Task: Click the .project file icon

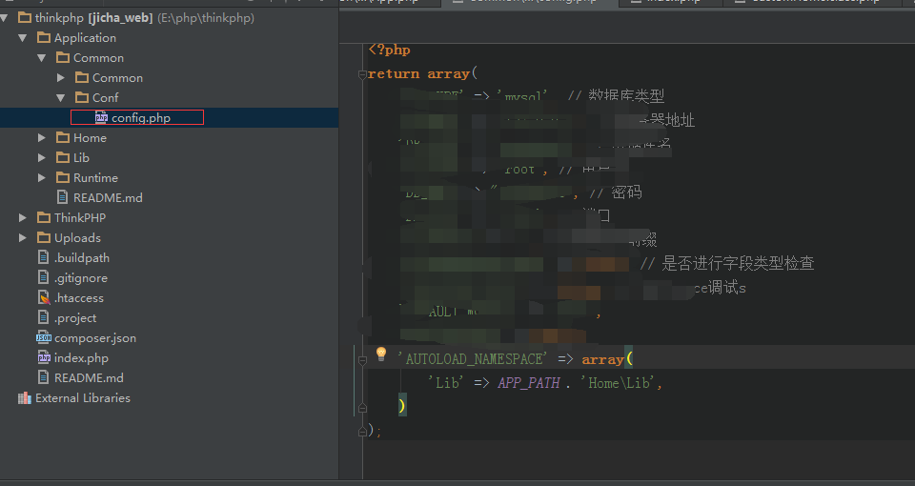Action: [43, 317]
